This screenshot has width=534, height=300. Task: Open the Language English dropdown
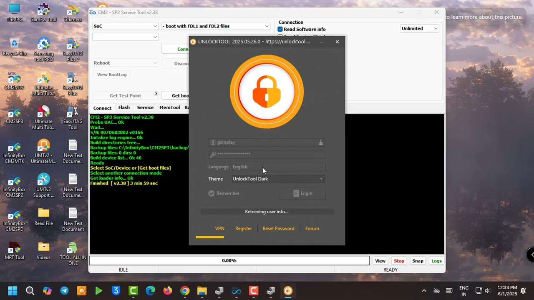click(278, 167)
